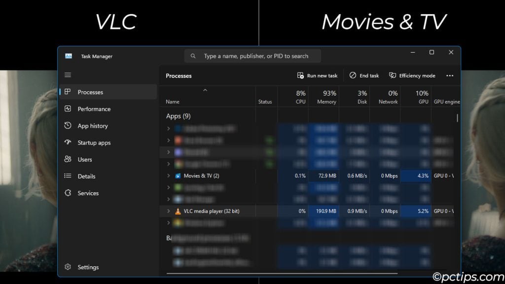Select the VLC media player (32 bit) row
This screenshot has width=505, height=284.
(307, 211)
